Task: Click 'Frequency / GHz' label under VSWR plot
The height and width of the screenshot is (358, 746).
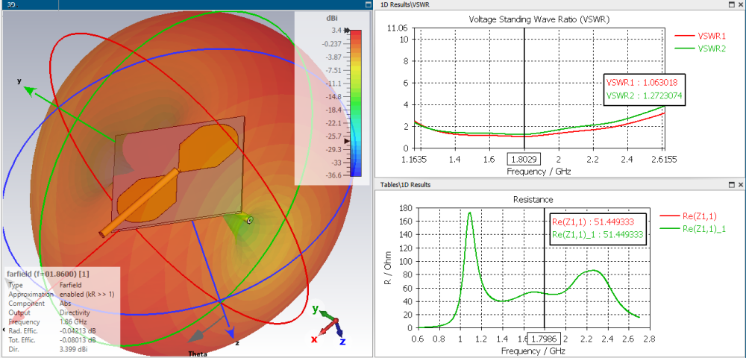Action: click(x=538, y=171)
